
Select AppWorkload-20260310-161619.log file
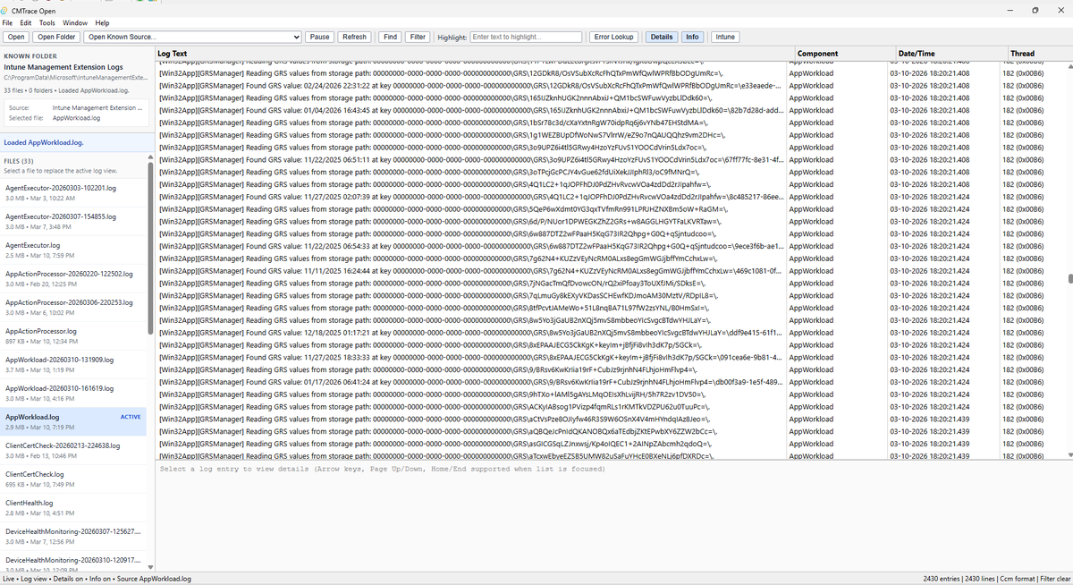click(x=73, y=393)
